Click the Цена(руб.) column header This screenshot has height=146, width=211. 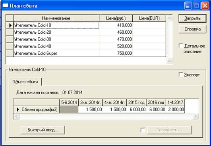116,18
